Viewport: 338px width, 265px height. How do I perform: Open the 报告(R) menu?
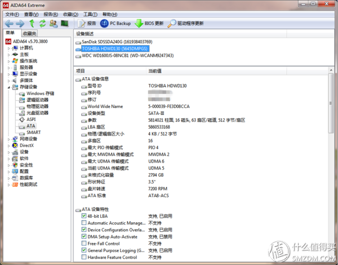51,15
